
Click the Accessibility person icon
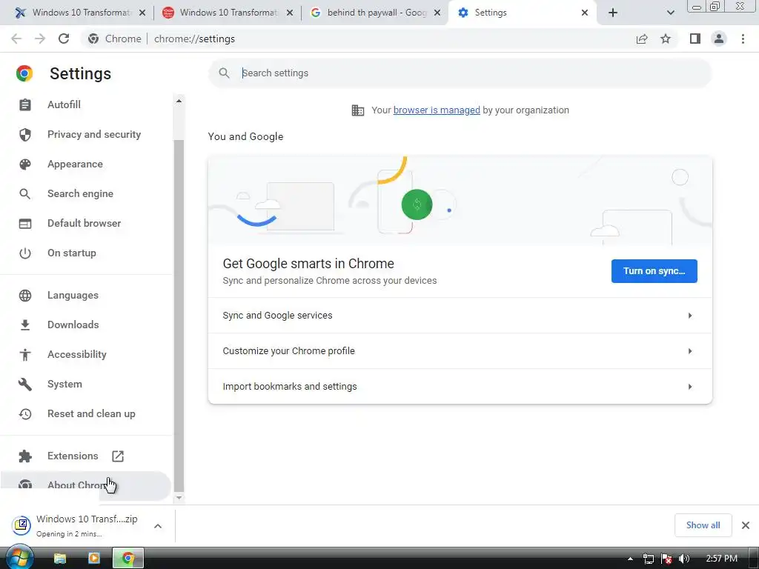pos(24,355)
